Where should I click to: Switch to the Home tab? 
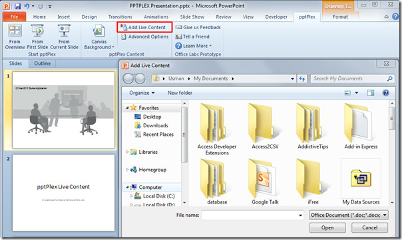pyautogui.click(x=39, y=17)
